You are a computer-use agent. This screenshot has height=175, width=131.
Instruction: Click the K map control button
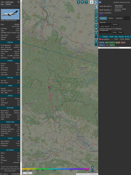click(96, 21)
